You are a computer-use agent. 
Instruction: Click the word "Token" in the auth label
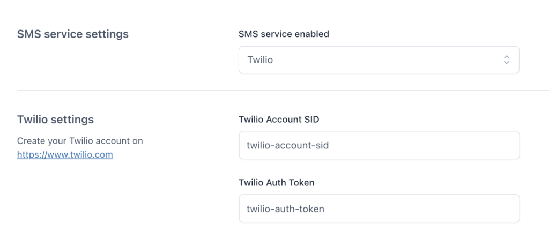(302, 182)
